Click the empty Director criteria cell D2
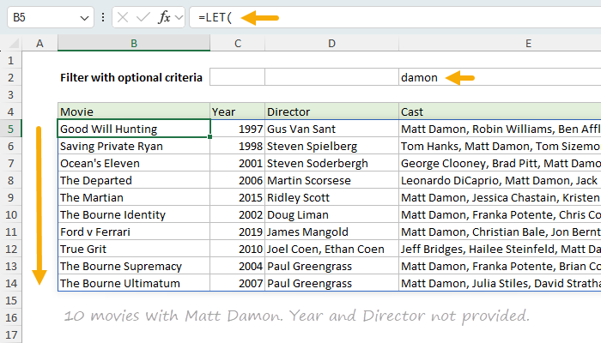The width and height of the screenshot is (601, 343). coord(331,78)
